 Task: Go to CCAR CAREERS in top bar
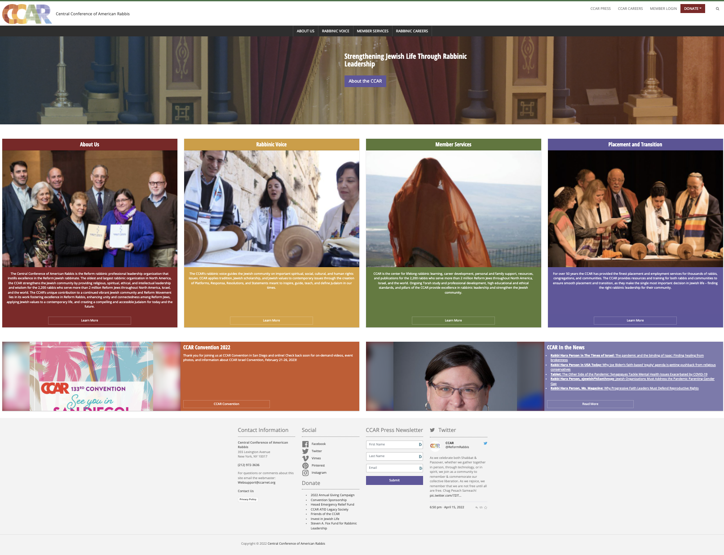click(x=630, y=9)
